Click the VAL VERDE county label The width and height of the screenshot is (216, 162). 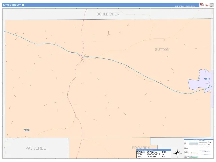[35, 148]
